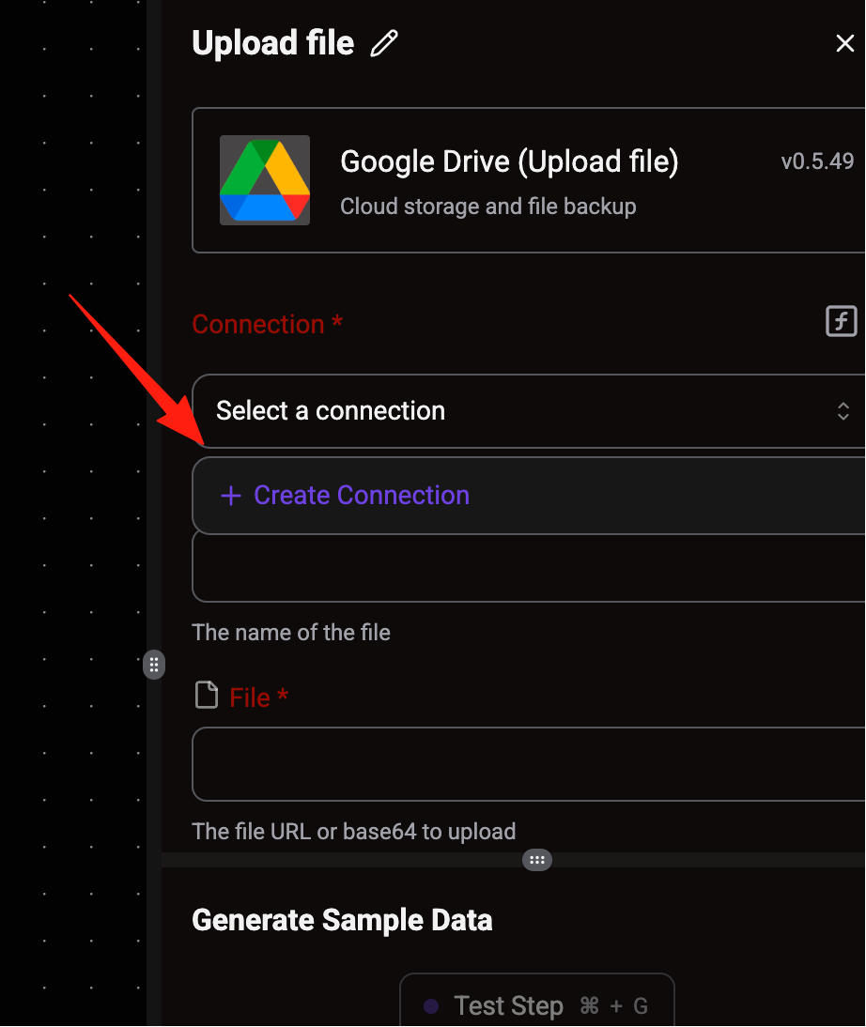Click the document icon next to File
The image size is (866, 1027).
207,695
